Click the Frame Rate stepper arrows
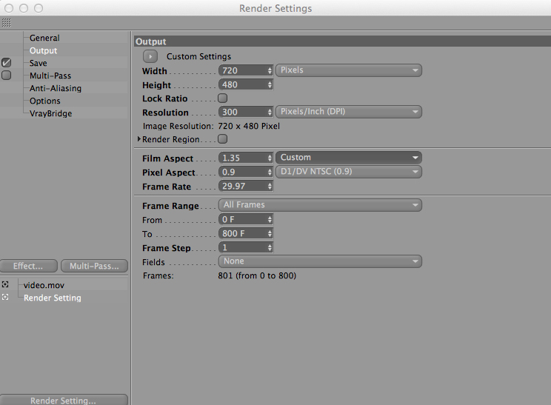 tap(270, 187)
